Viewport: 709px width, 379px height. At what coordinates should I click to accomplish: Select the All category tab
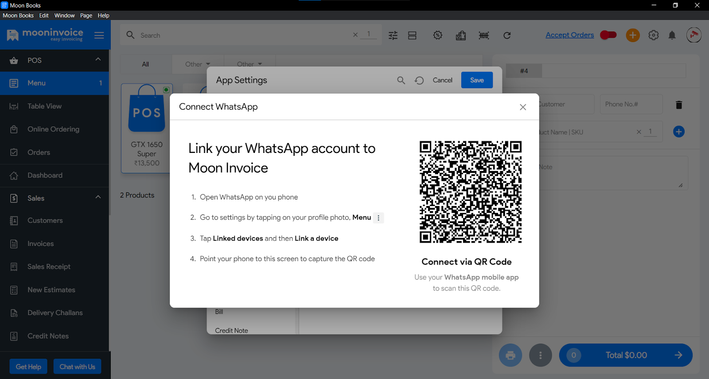click(145, 64)
